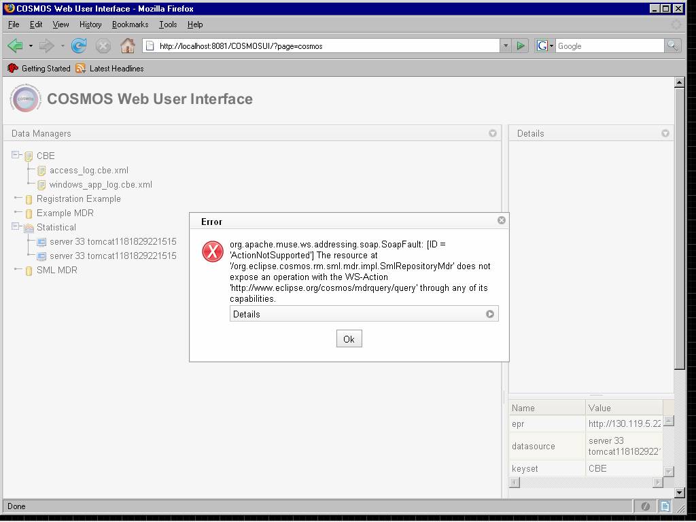The image size is (696, 522).
Task: Click properties table horizontal scrollbar right arrow
Action: pos(658,482)
